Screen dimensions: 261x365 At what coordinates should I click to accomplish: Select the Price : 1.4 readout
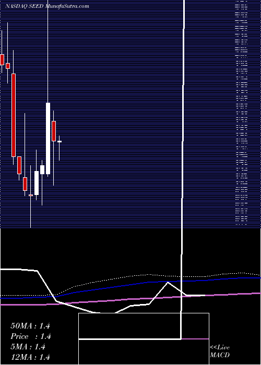click(x=31, y=336)
